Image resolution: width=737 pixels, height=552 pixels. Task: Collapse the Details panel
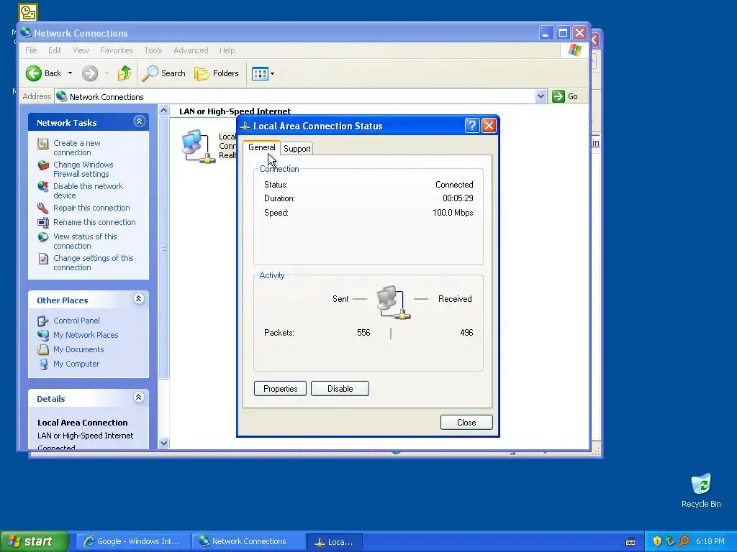click(139, 397)
